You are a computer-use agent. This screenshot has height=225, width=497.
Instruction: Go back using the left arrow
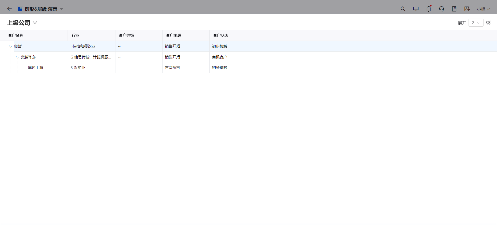pyautogui.click(x=9, y=9)
